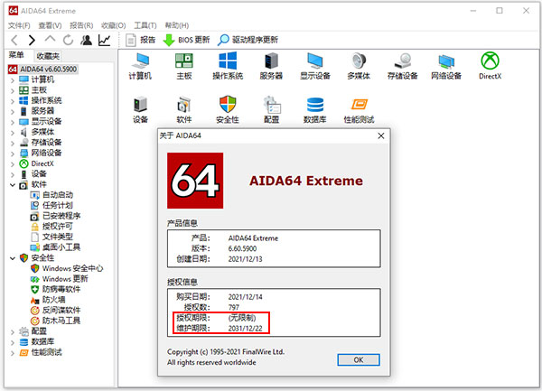The image size is (542, 391).
Task: Open the 配置 configuration icon in main panel
Action: [x=271, y=110]
